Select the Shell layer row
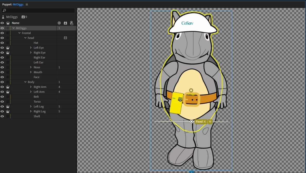Screen dimensions: 306x173 (38, 116)
